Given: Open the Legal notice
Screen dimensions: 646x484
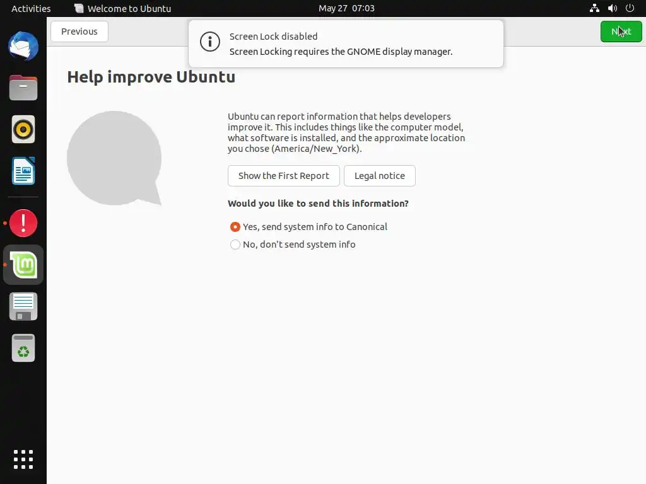Looking at the screenshot, I should 380,176.
